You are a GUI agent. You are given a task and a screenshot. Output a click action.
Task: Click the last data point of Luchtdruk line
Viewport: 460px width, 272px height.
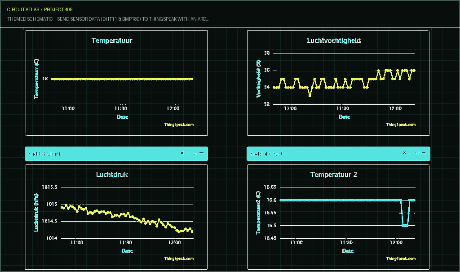pos(192,232)
